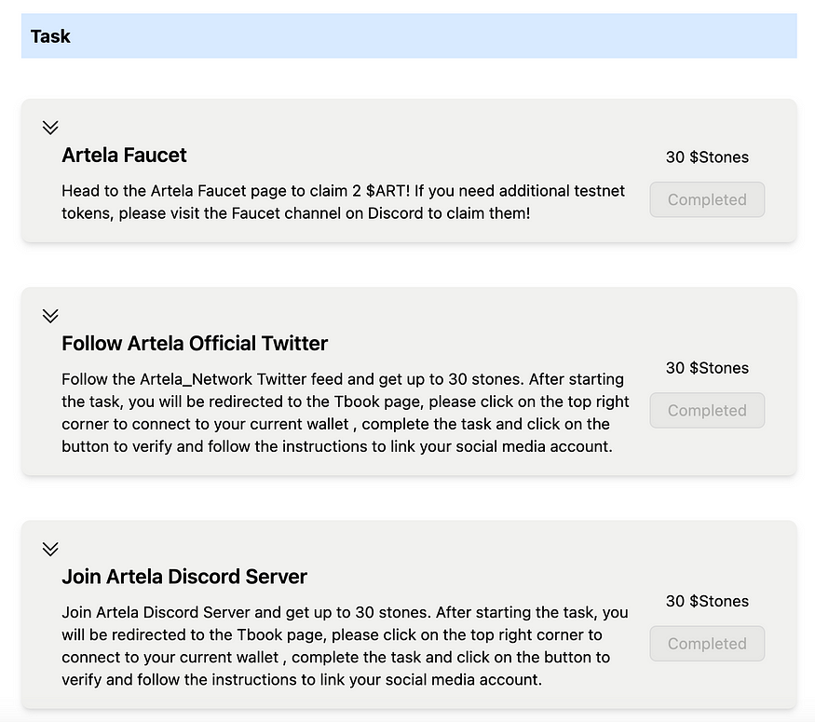
Task: Click the Task section header
Action: pyautogui.click(x=409, y=35)
